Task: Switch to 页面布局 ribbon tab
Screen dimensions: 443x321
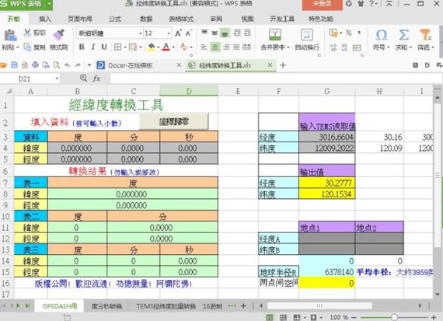Action: pyautogui.click(x=80, y=19)
